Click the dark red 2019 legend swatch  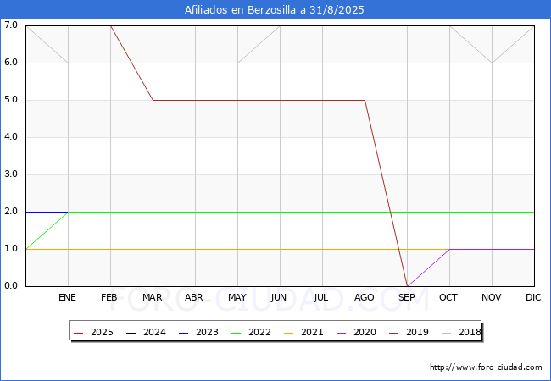tap(394, 333)
